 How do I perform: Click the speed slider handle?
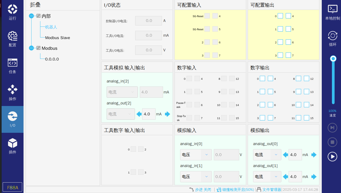(333, 59)
